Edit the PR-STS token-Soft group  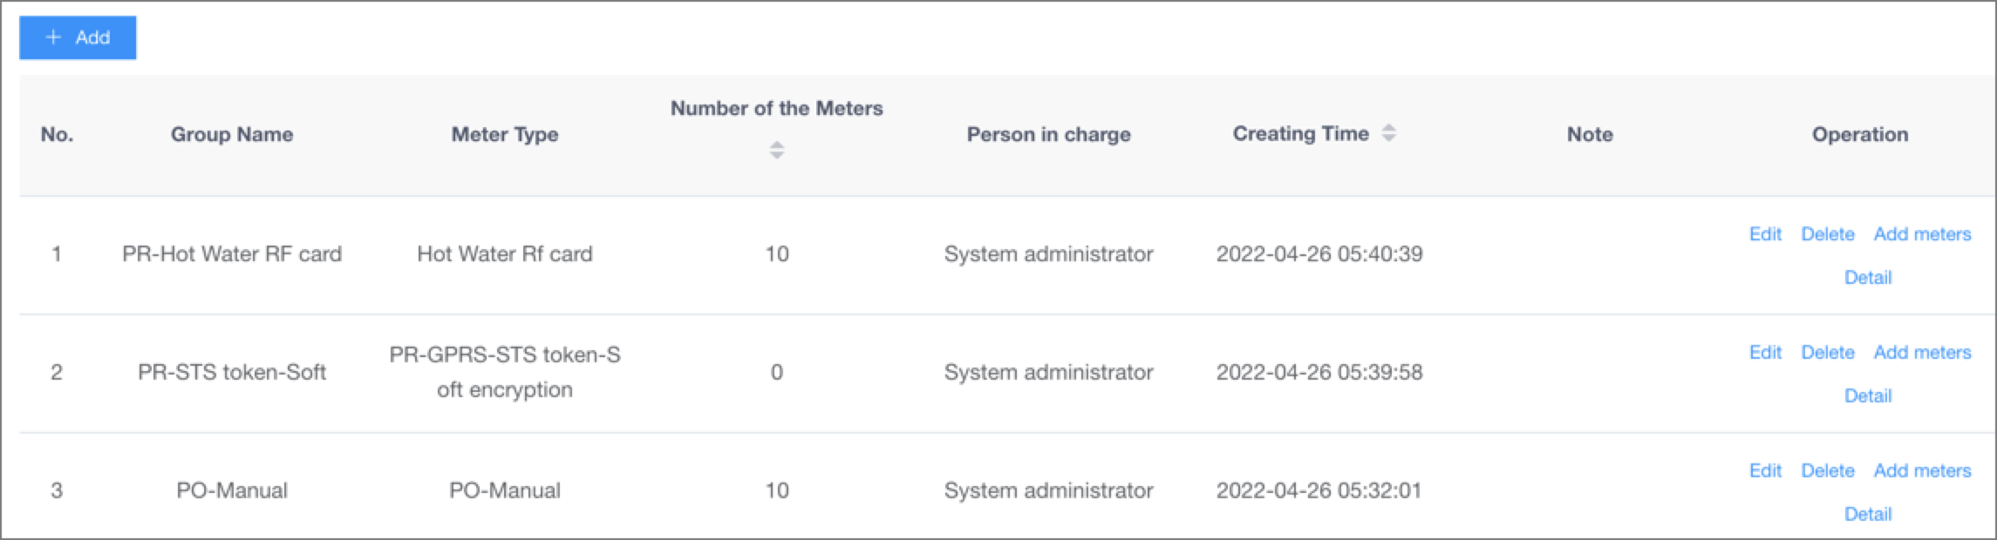[1765, 352]
